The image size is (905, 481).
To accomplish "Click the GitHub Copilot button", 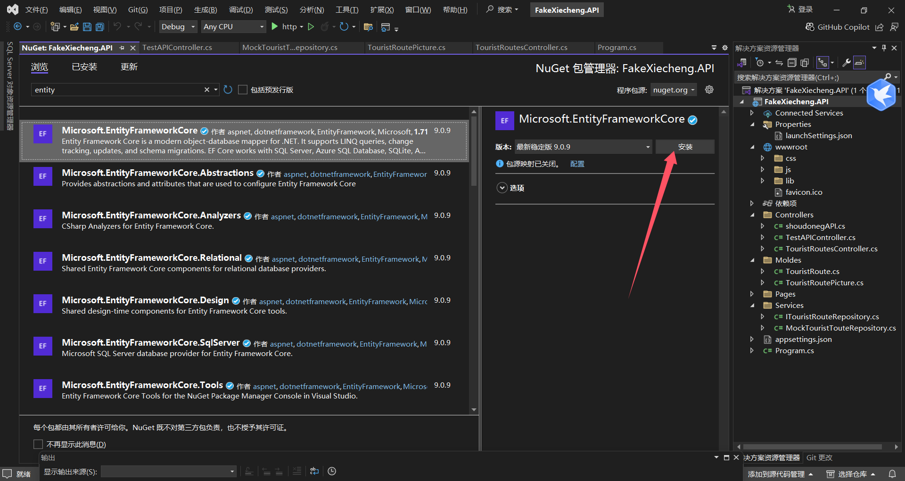I will pos(838,27).
